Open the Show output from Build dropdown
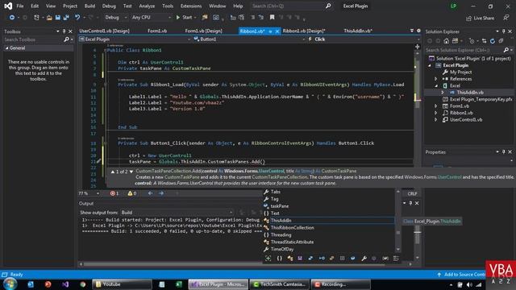This screenshot has width=516, height=290. (x=177, y=213)
